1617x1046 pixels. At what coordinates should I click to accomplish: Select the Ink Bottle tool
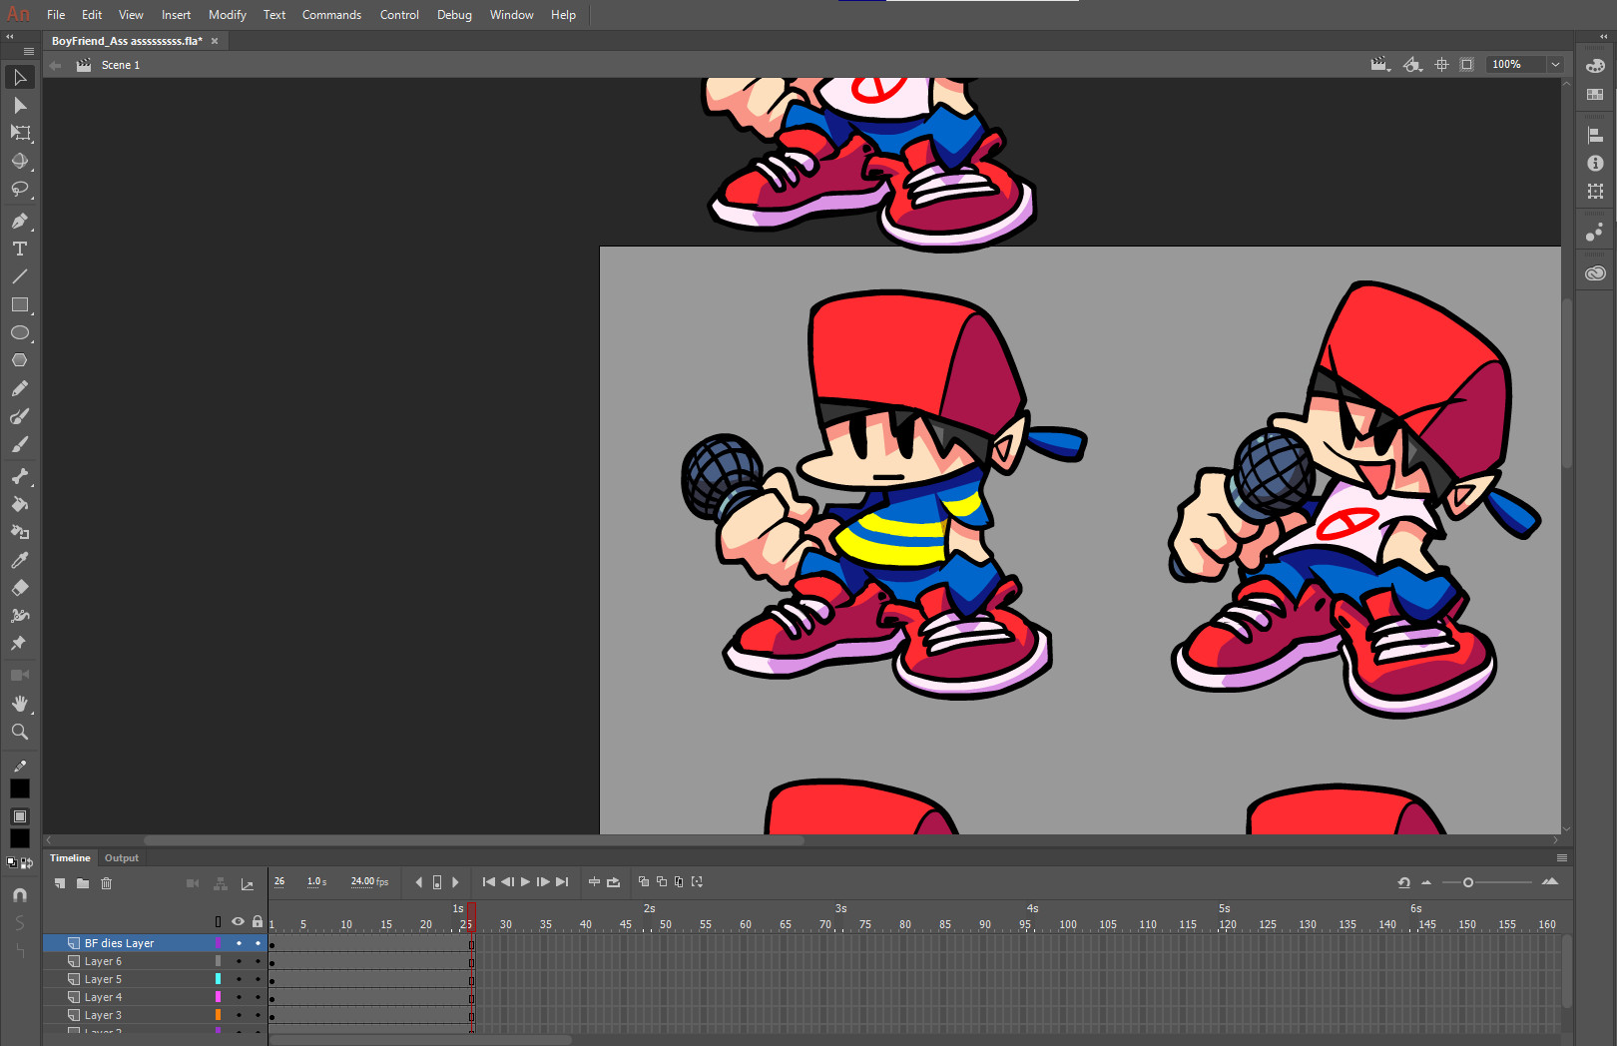(20, 532)
